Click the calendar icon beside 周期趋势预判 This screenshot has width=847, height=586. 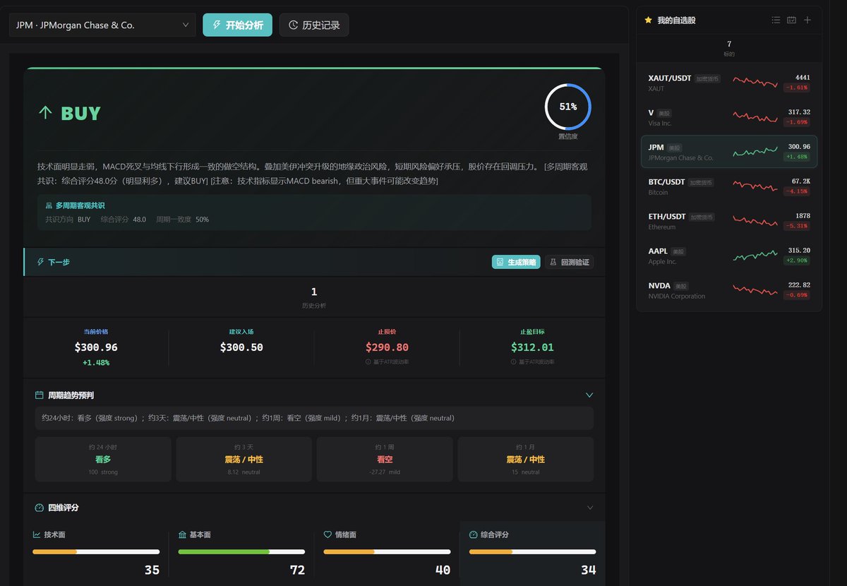coord(40,395)
